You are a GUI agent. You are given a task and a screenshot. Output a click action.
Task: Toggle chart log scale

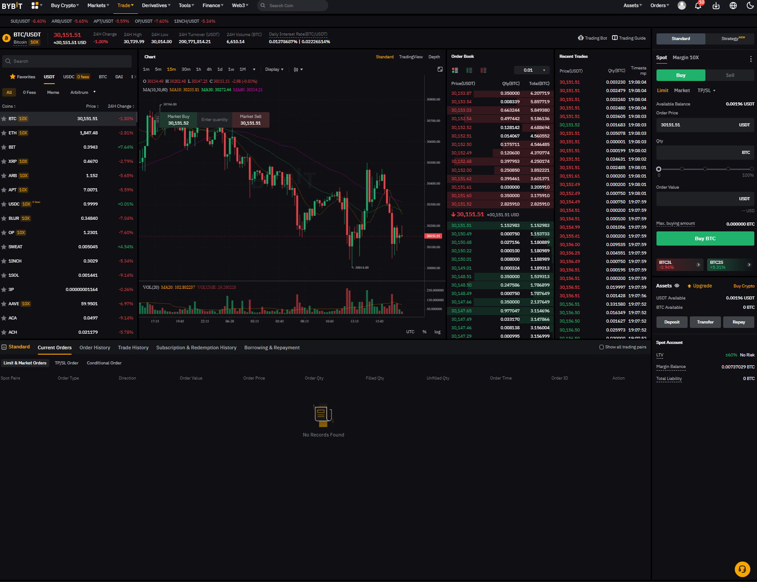[437, 332]
